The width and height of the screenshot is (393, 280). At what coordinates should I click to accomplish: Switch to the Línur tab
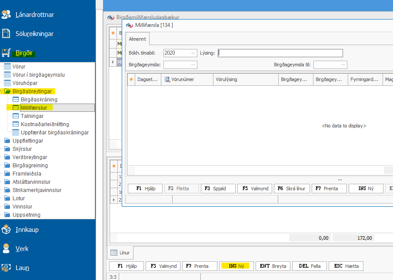[121, 252]
